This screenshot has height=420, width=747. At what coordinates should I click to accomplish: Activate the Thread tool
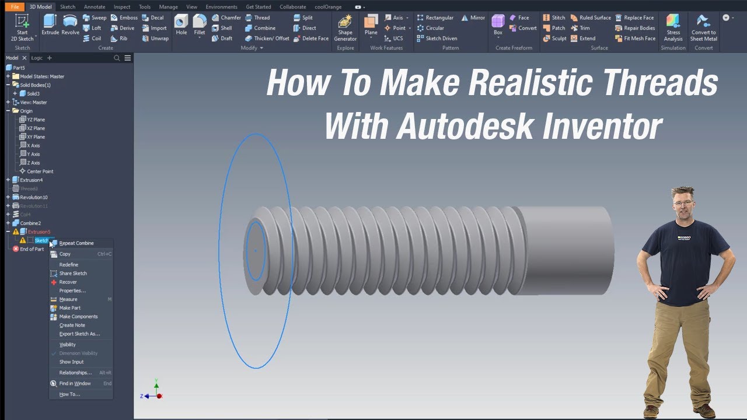(x=257, y=17)
